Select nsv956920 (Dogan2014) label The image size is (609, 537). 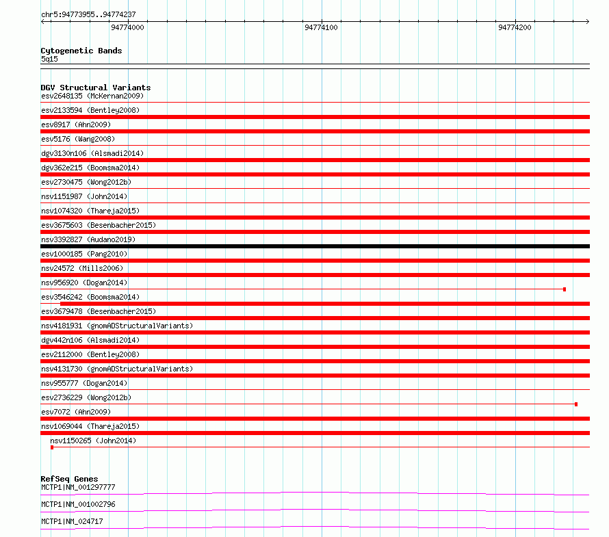click(84, 283)
